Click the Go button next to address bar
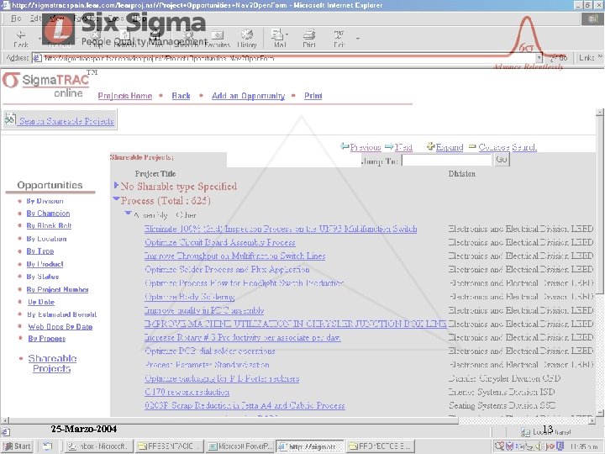This screenshot has height=454, width=605. 559,58
